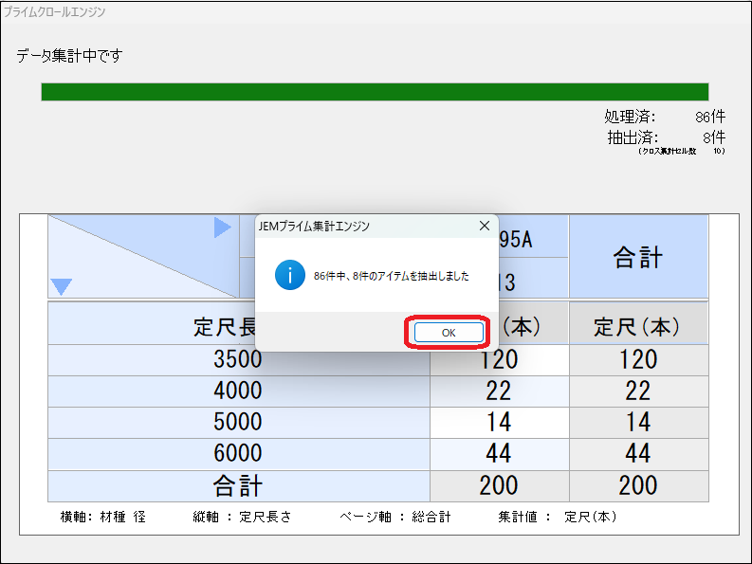Image resolution: width=752 pixels, height=564 pixels.
Task: Select the 3500 row label
Action: click(238, 359)
